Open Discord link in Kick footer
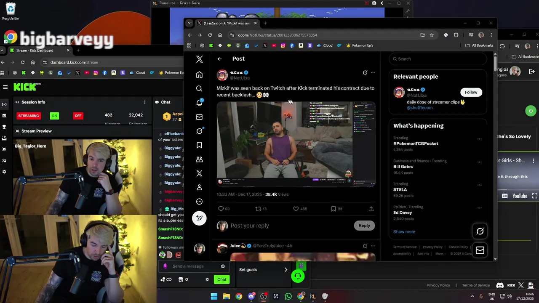The height and width of the screenshot is (303, 539). click(x=500, y=285)
